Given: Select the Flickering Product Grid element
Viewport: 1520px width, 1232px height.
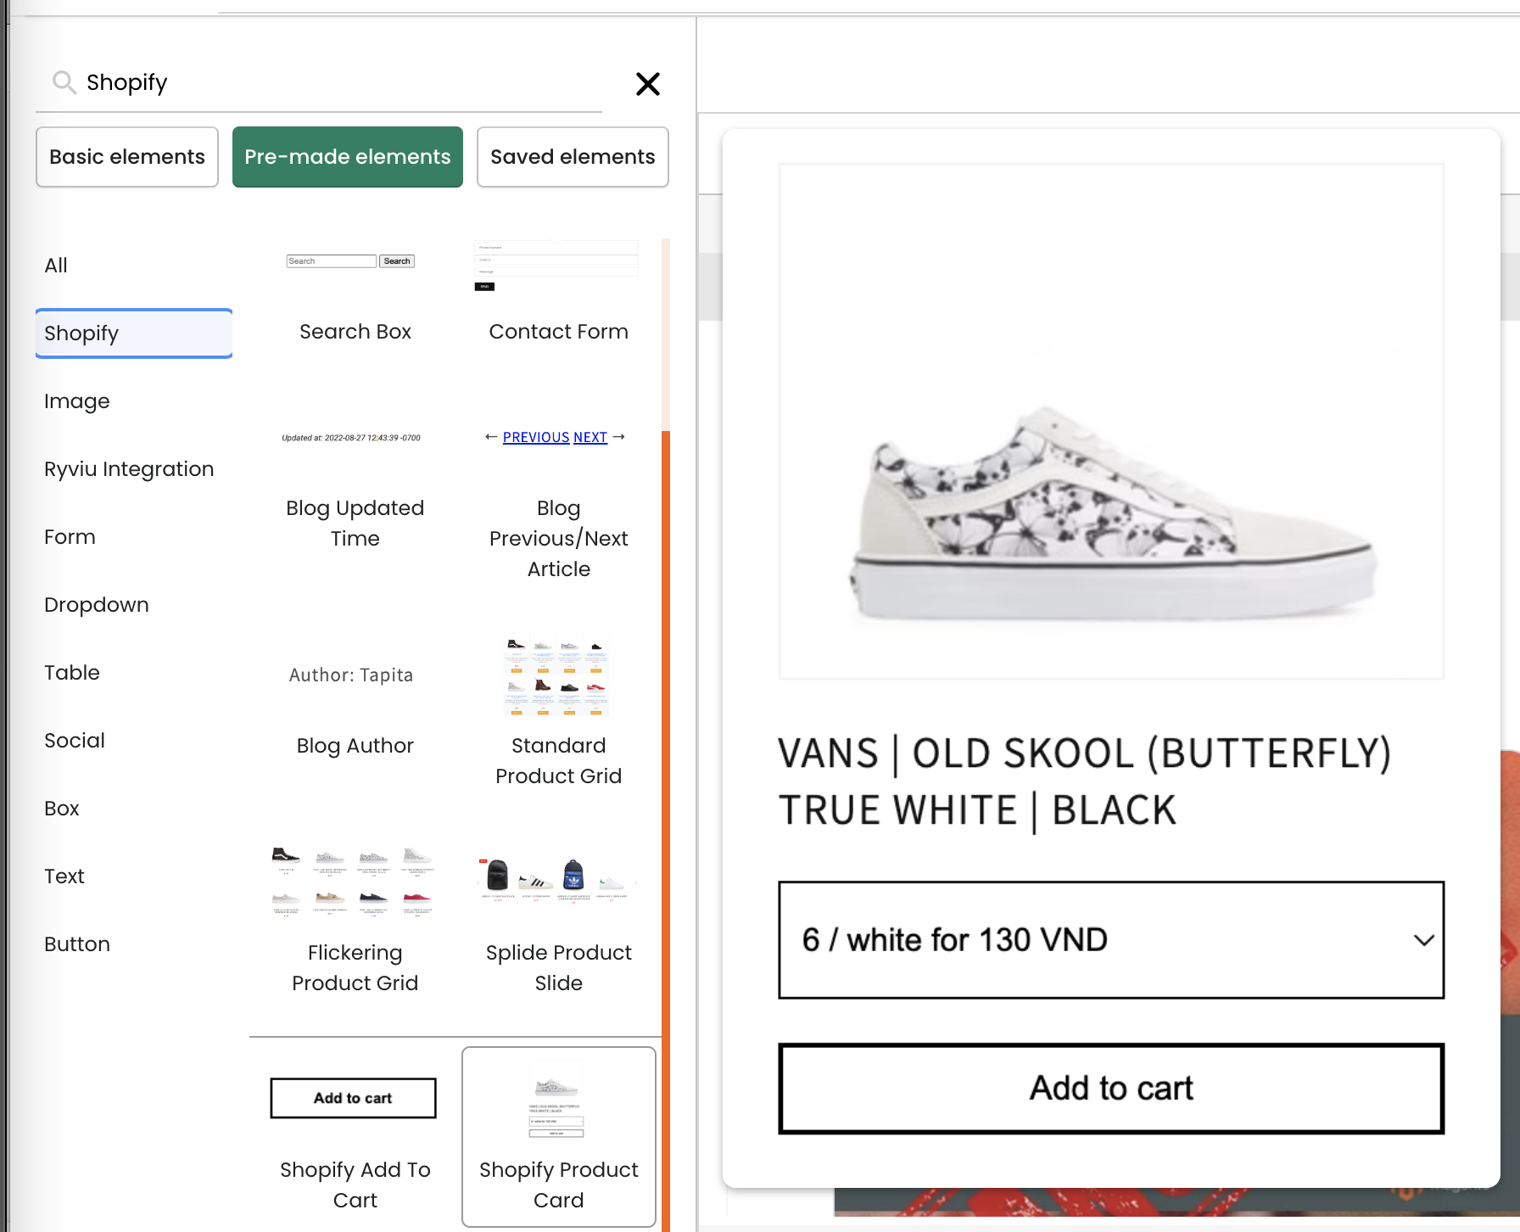Looking at the screenshot, I should click(355, 918).
